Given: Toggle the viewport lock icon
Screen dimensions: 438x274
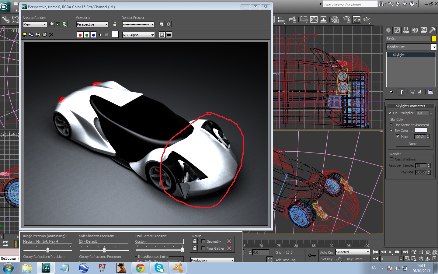Looking at the screenshot, I should [115, 24].
